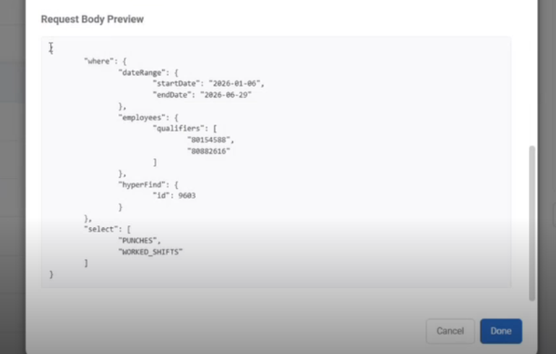
Task: Click the "employees" key line
Action: pos(149,117)
